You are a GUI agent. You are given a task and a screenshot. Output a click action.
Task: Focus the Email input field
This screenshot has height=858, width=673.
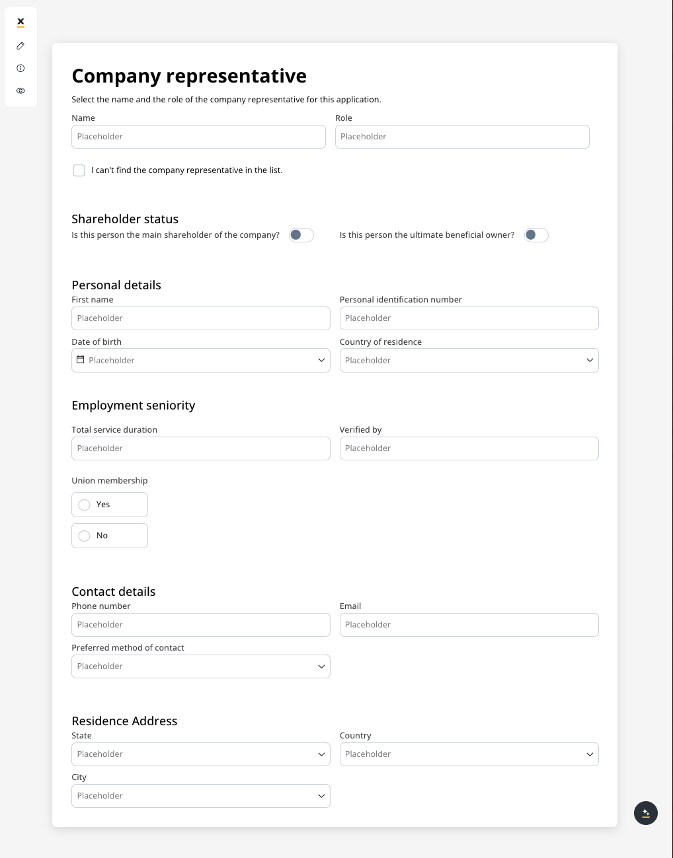[469, 625]
